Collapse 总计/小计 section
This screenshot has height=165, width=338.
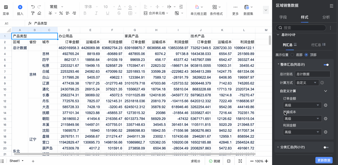[x=278, y=35]
